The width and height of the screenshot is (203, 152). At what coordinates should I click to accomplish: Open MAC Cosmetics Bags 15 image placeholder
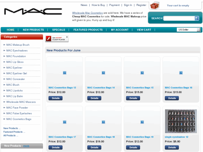click(x=142, y=73)
